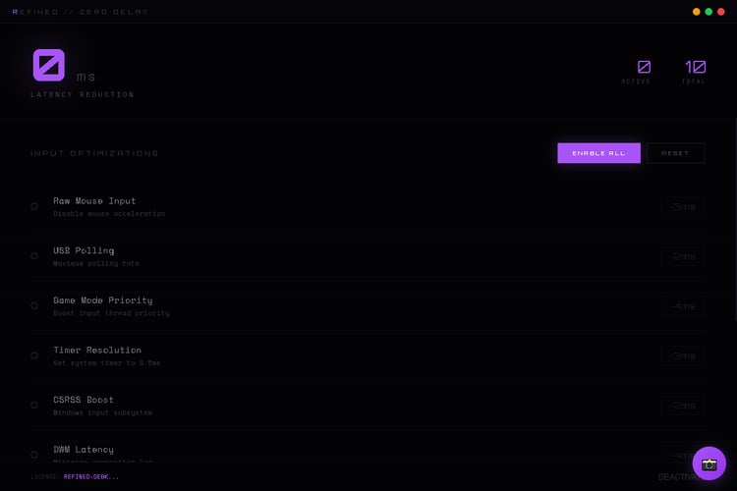
Task: Click the purple camera screenshot button
Action: pos(709,464)
